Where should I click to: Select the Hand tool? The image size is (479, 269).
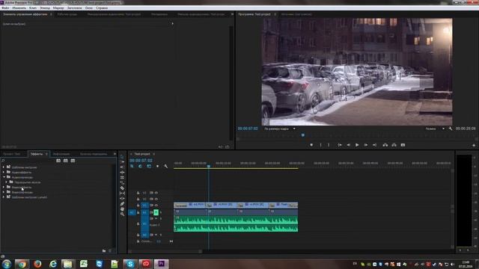point(122,209)
